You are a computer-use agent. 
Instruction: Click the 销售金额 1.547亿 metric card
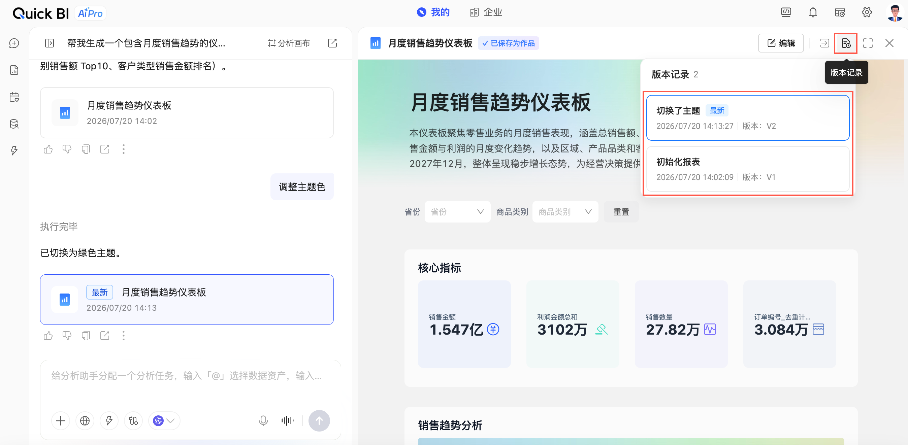point(464,324)
